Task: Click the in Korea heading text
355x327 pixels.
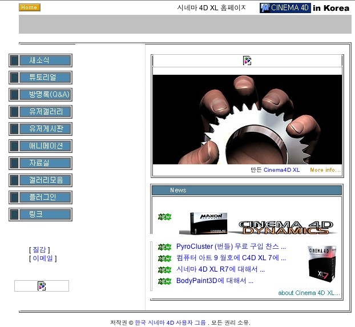Action: pos(331,8)
